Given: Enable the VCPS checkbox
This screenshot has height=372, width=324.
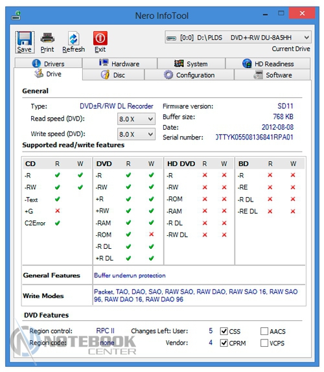Looking at the screenshot, I should click(264, 343).
